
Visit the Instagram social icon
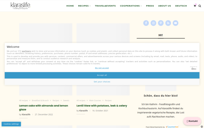point(153,23)
